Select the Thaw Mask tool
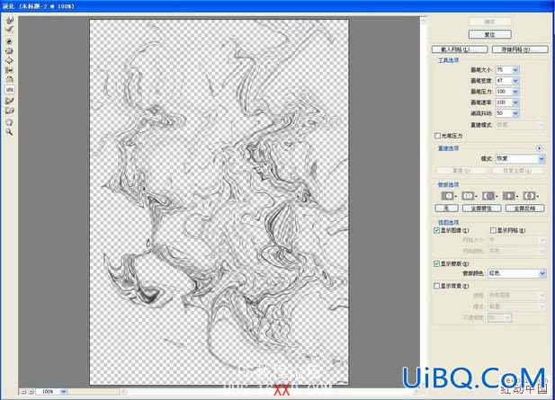 coord(10,111)
